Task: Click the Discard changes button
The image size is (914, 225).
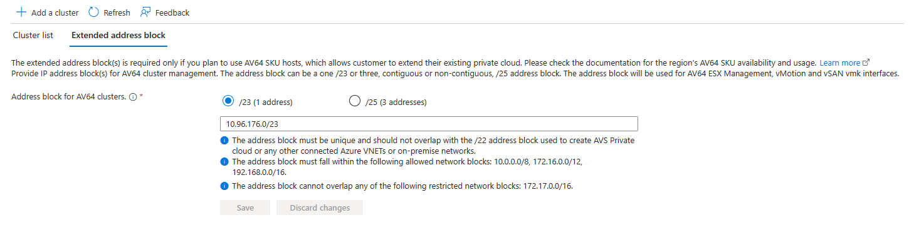Action: tap(320, 207)
